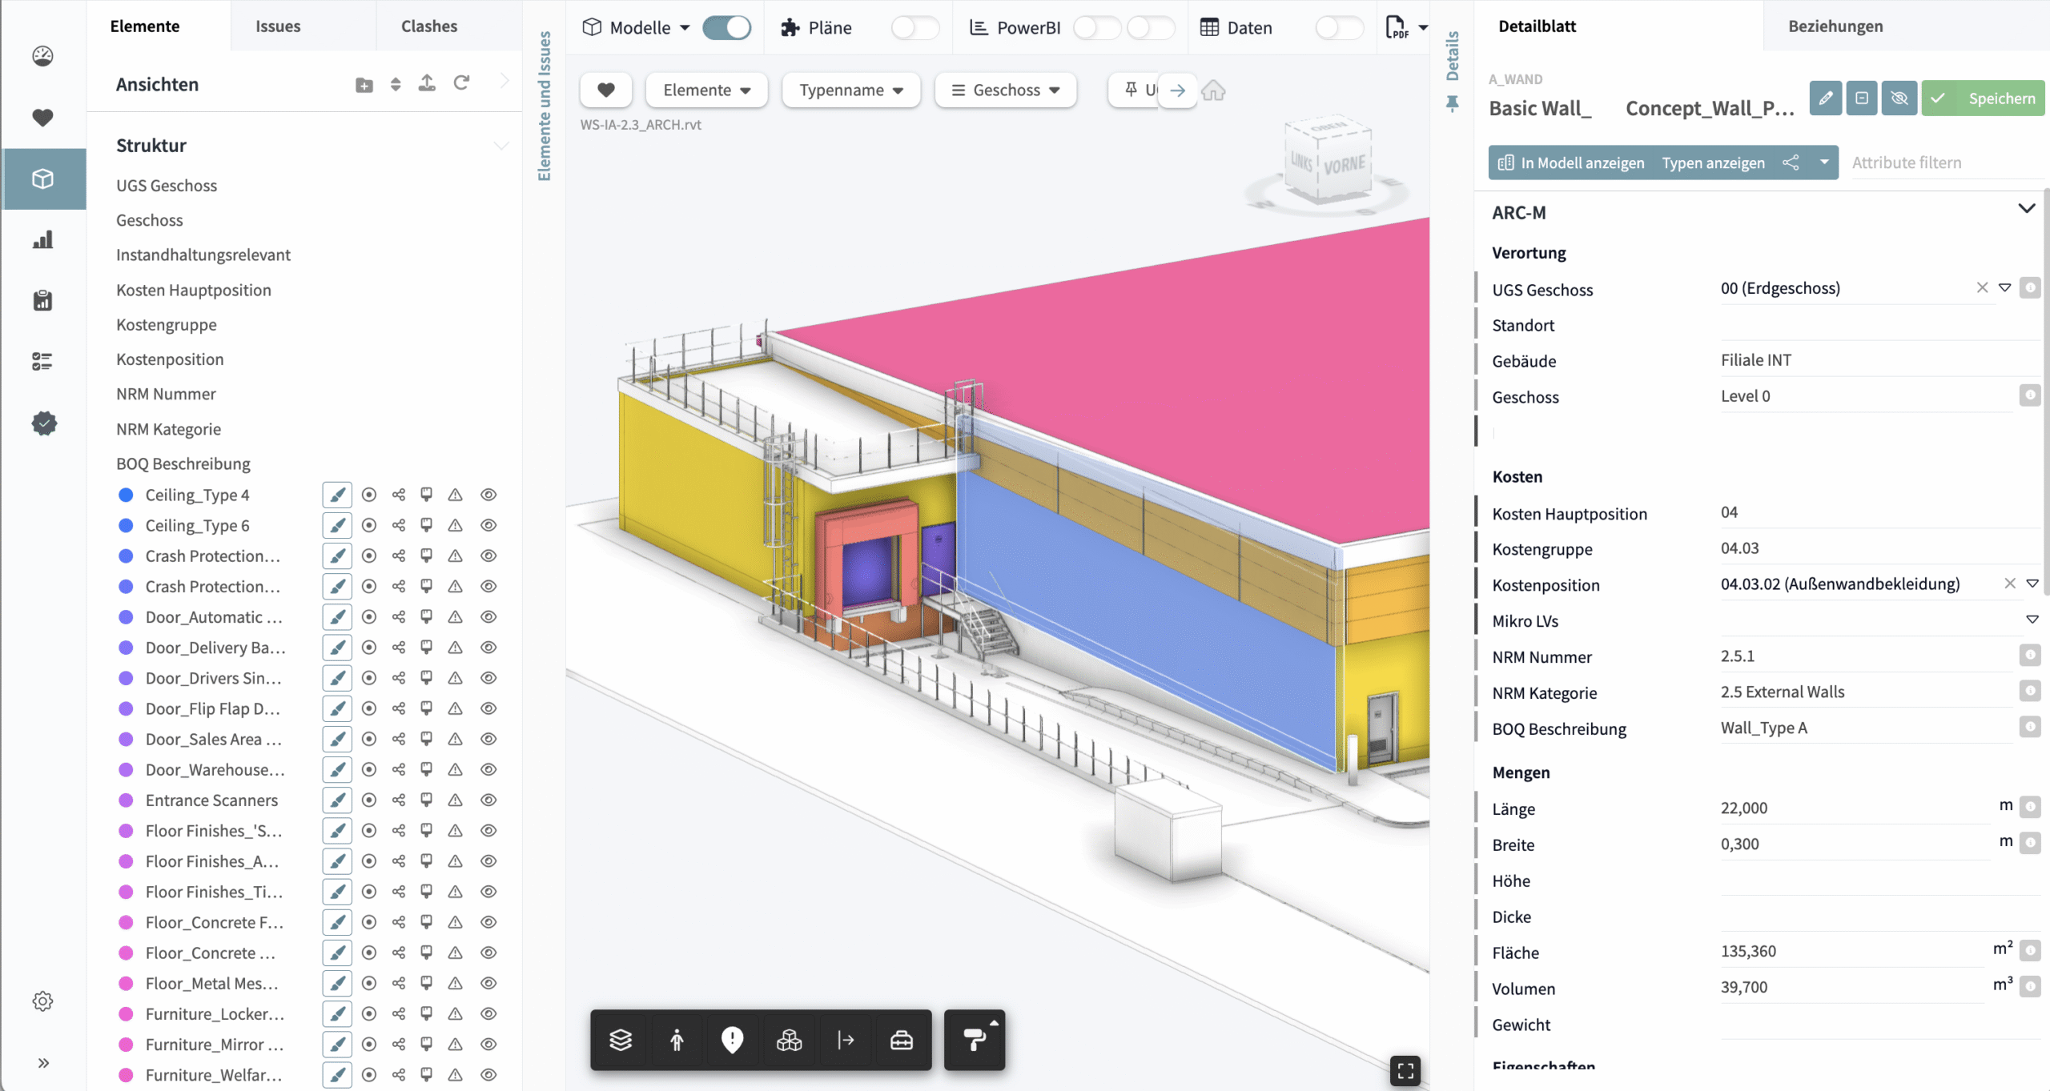Open the Typenname dropdown
Screen dimensions: 2050x1091
coord(850,90)
